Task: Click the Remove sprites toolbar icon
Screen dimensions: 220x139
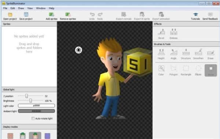Action: [x=68, y=14]
